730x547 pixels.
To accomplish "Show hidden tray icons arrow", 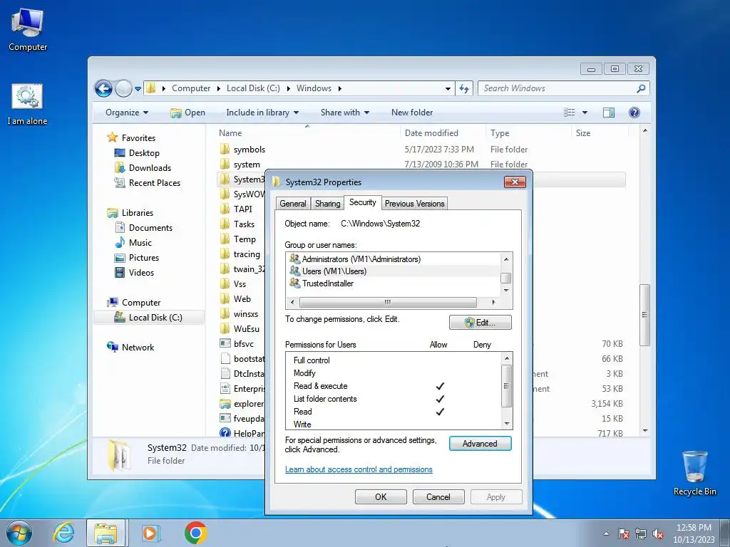I will (x=606, y=534).
